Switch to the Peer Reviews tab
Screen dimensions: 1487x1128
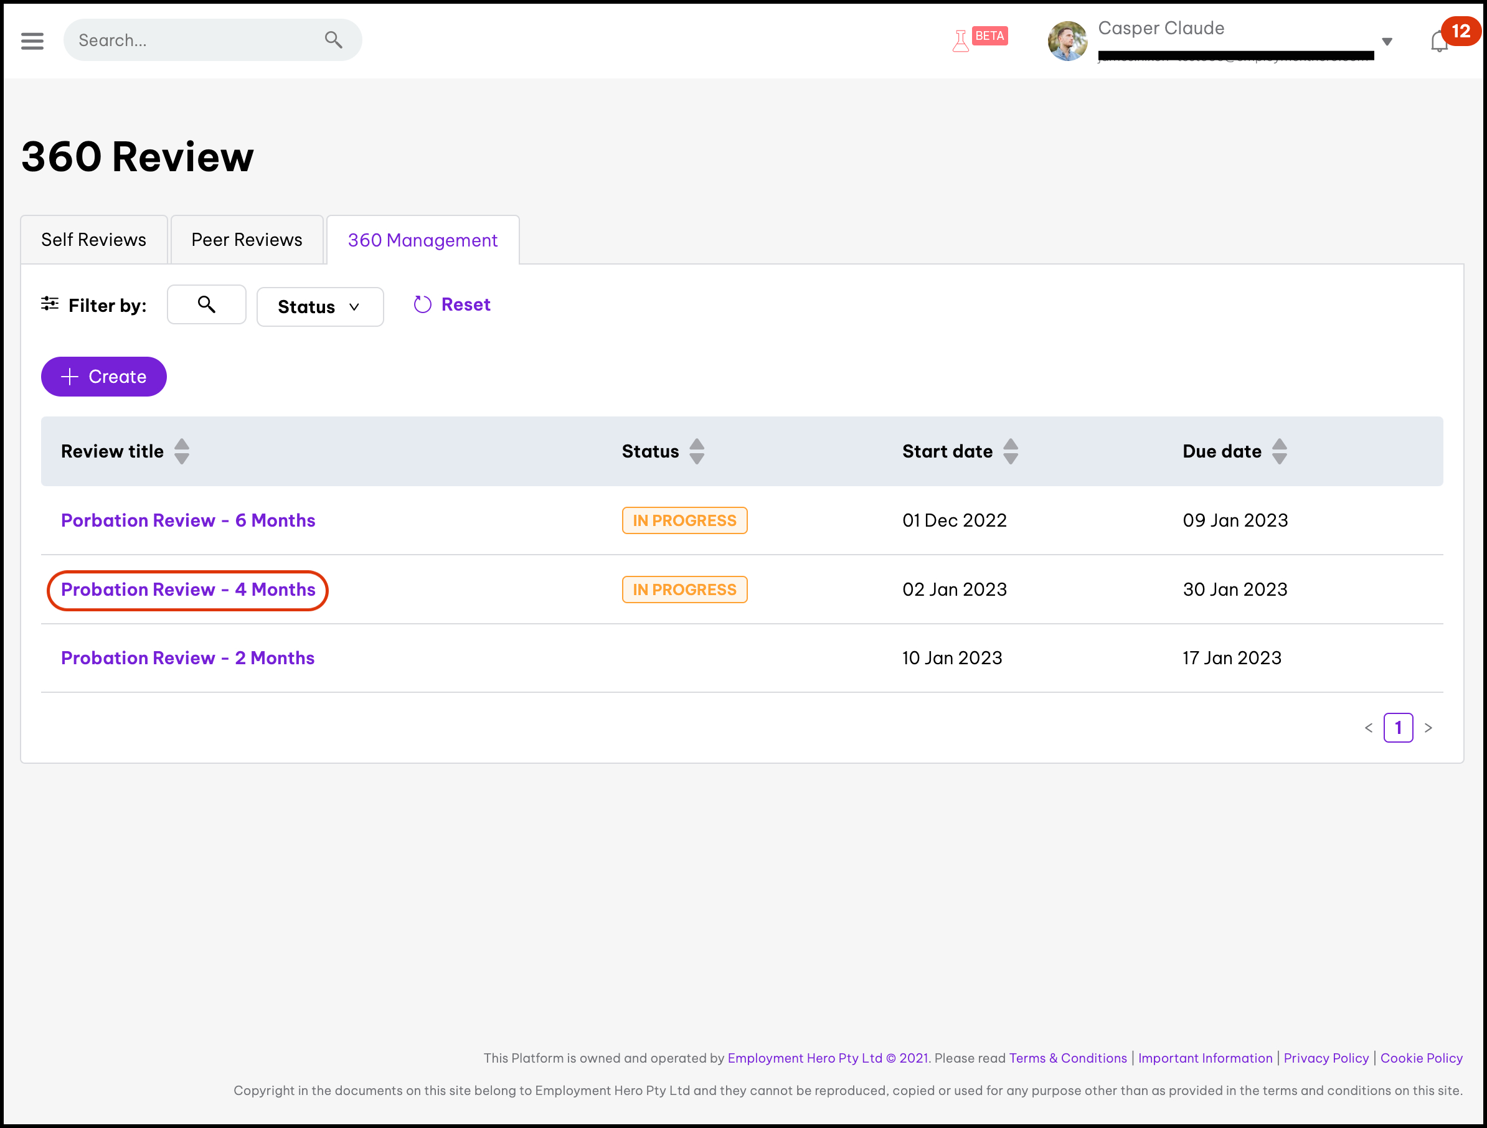247,240
